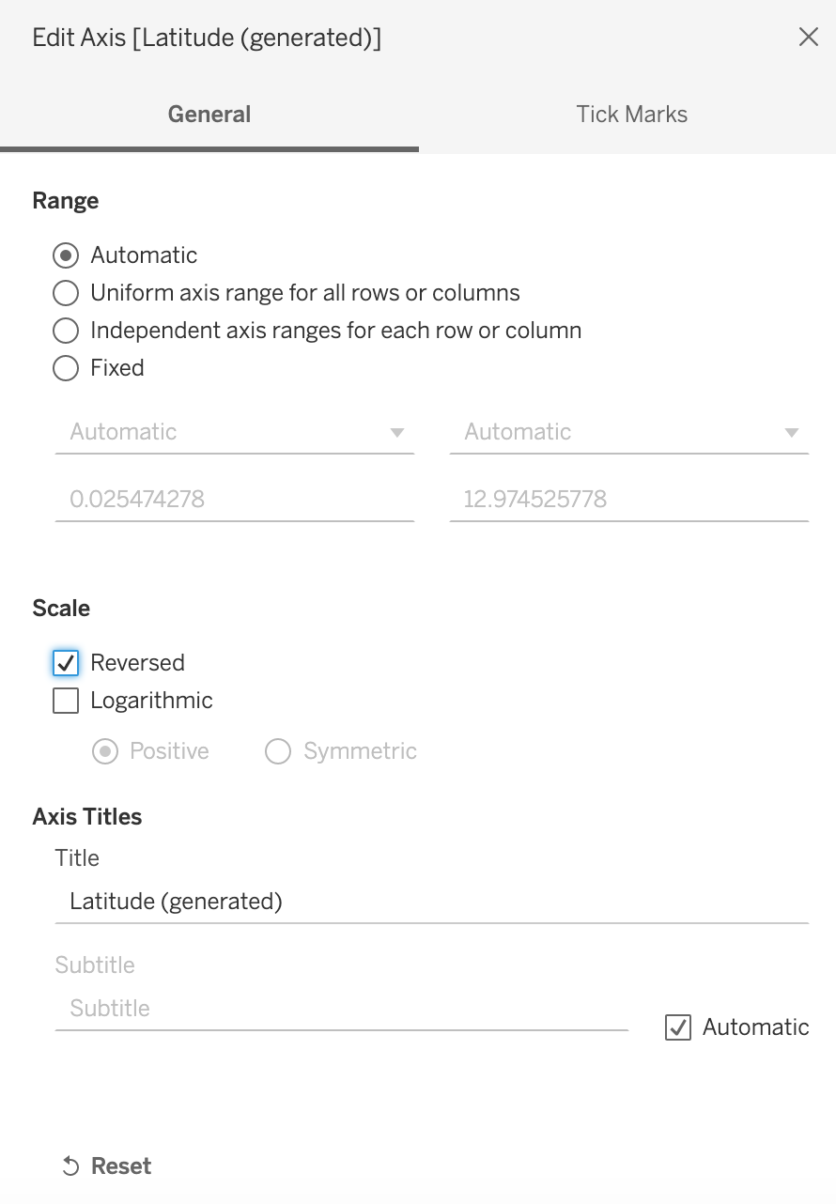The height and width of the screenshot is (1204, 836).
Task: Click the Subtitle input field
Action: pos(341,1009)
